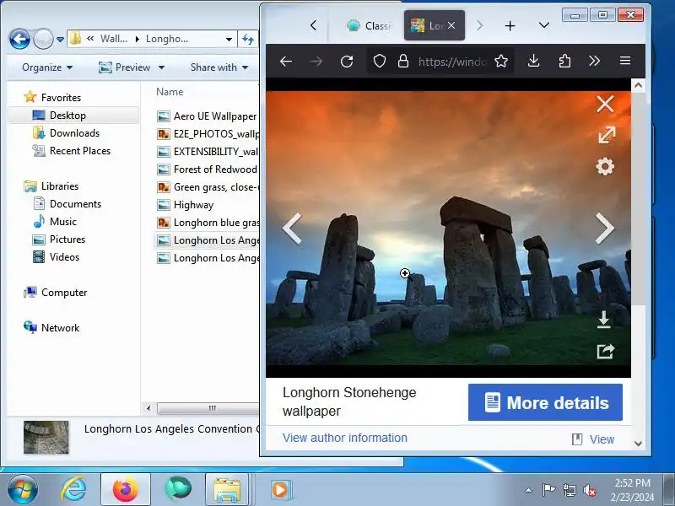This screenshot has height=506, width=675.
Task: View site security padlock information
Action: click(403, 61)
